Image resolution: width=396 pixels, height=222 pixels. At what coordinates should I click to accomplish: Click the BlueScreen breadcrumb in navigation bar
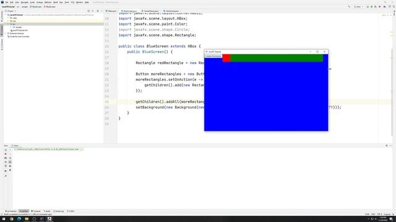tap(36, 7)
